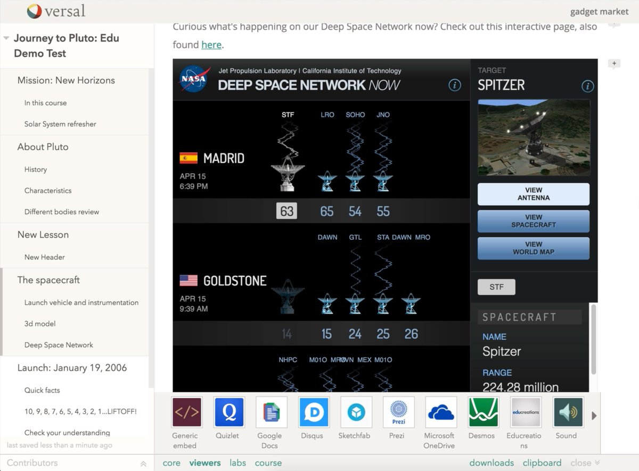The image size is (639, 471).
Task: Add the Educreations gadget
Action: coord(526,412)
